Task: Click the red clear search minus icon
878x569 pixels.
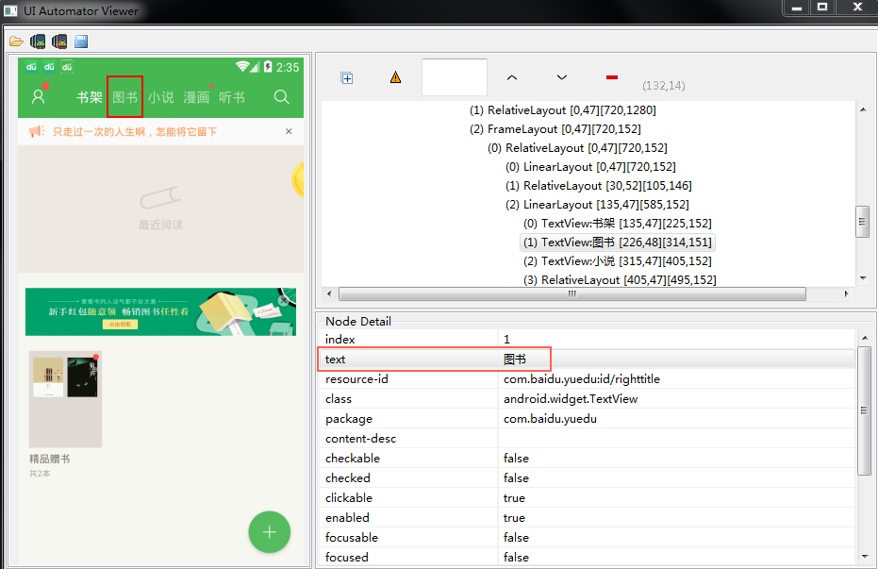Action: pos(612,77)
